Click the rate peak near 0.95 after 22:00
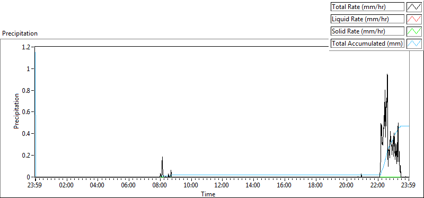The height and width of the screenshot is (198, 424). pos(387,74)
